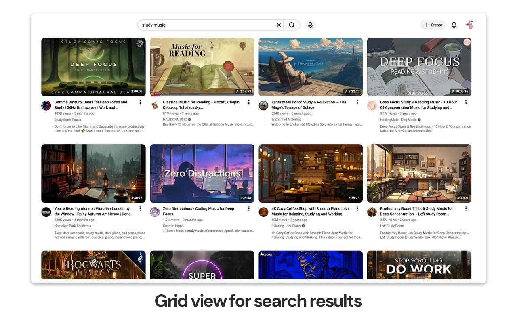Click the Enchanted Melodies channel avatar

[x=263, y=106]
